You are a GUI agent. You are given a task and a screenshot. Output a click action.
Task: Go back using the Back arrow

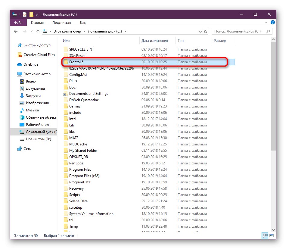[x=16, y=31]
